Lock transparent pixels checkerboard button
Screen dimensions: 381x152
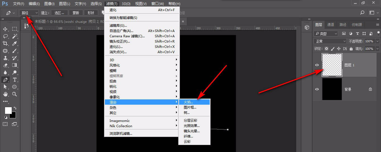326,48
